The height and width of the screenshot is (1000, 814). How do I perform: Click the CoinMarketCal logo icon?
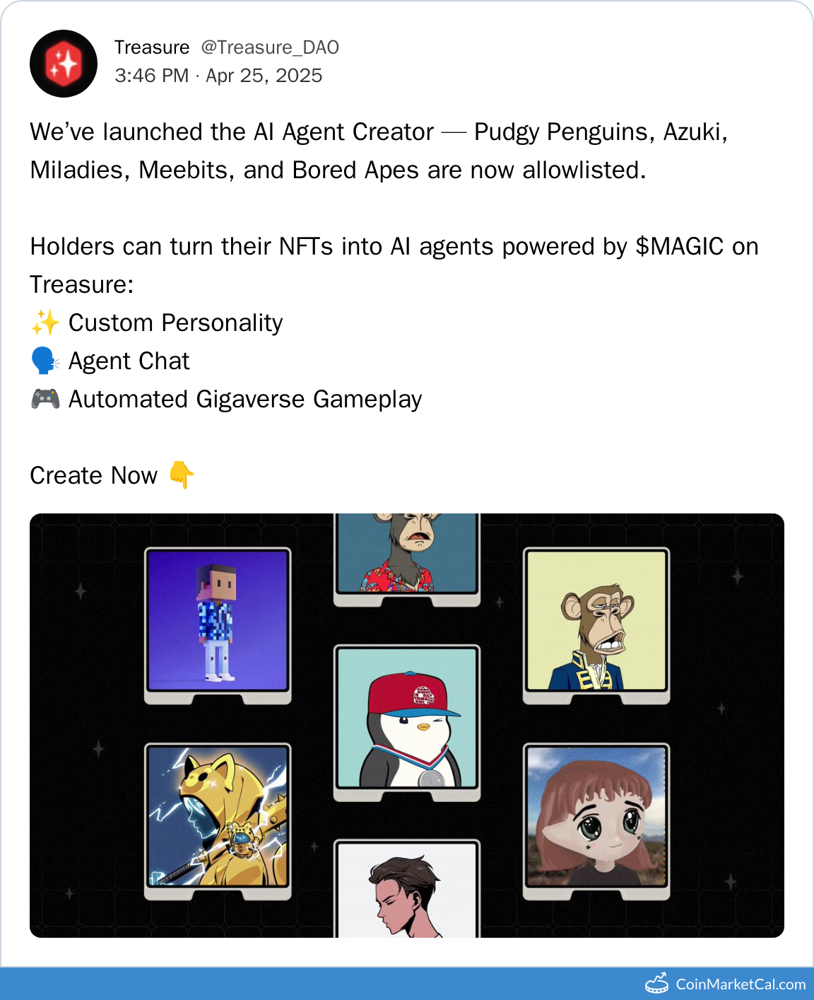(x=657, y=984)
